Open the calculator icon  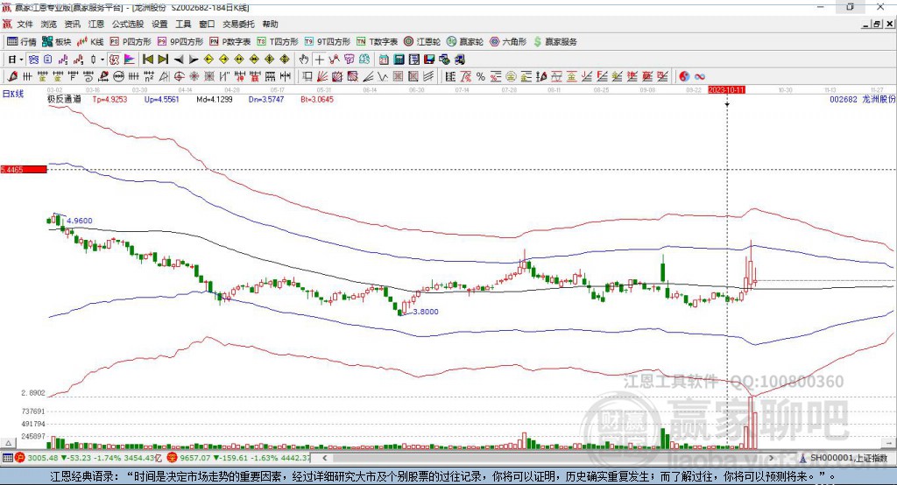399,60
